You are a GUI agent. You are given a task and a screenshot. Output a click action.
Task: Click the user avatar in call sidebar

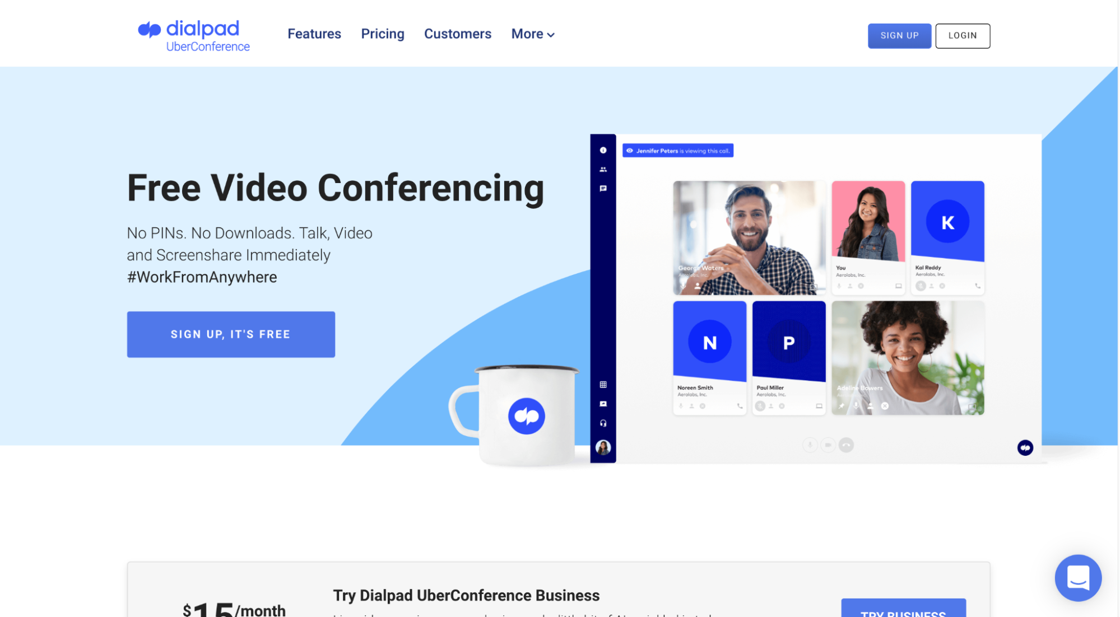click(x=603, y=447)
